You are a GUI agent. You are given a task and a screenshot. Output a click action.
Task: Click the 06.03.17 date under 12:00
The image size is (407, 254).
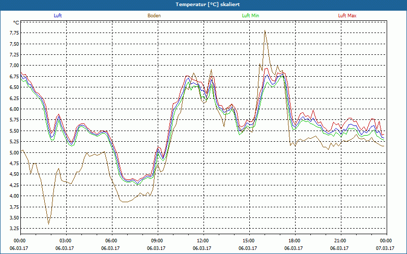[202, 248]
